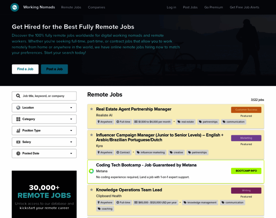
Task: Click the Post a Job button
Action: [x=54, y=69]
